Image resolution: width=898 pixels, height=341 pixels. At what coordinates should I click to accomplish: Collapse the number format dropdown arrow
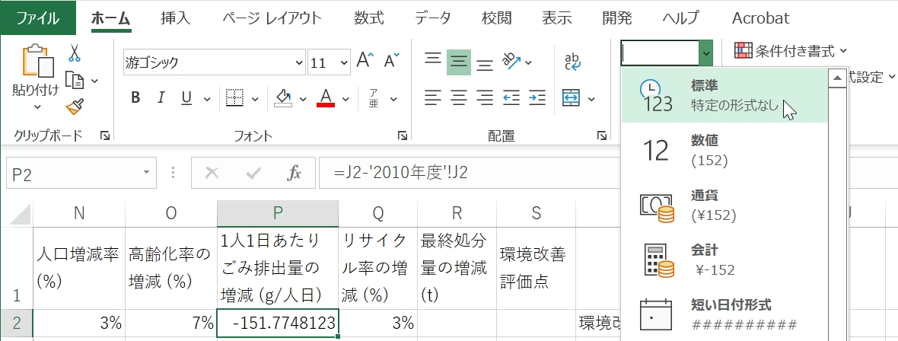click(706, 53)
